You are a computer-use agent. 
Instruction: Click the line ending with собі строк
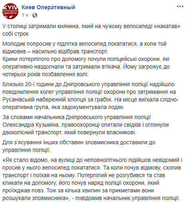pos(16,34)
